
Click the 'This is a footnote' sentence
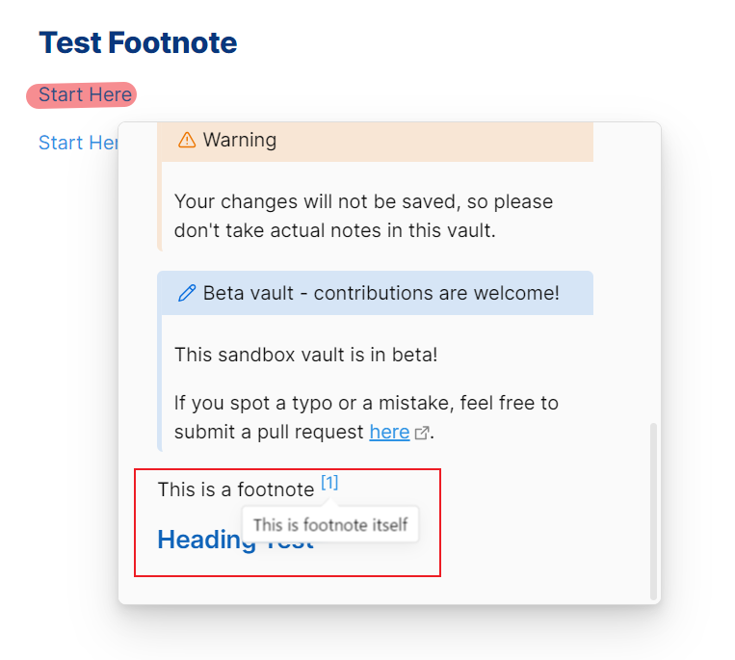pyautogui.click(x=235, y=489)
